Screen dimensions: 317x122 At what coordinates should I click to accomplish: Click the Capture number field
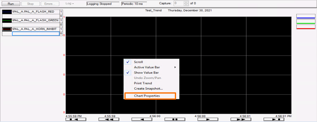coord(179,3)
